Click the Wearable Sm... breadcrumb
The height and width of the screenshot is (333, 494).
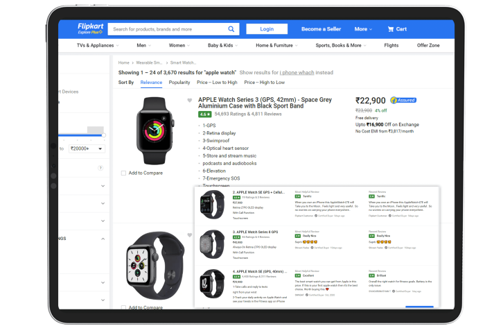pos(149,62)
